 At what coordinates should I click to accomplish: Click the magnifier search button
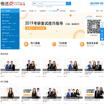click(68, 3)
